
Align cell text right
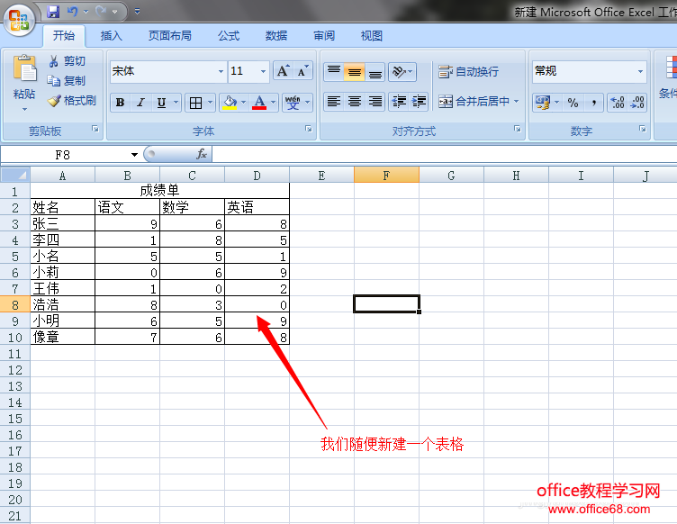[375, 102]
